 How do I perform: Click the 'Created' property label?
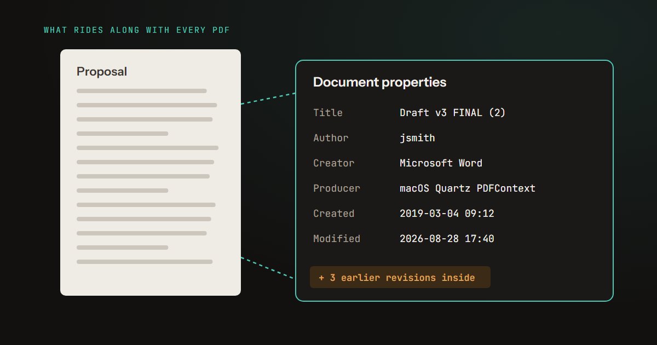334,214
